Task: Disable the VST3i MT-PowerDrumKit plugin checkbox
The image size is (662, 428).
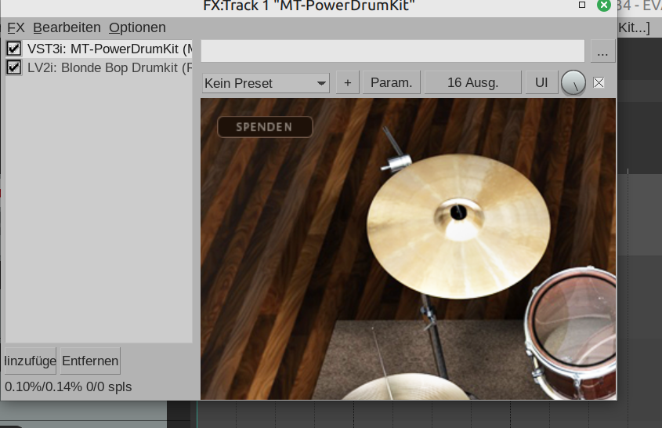Action: 13,49
